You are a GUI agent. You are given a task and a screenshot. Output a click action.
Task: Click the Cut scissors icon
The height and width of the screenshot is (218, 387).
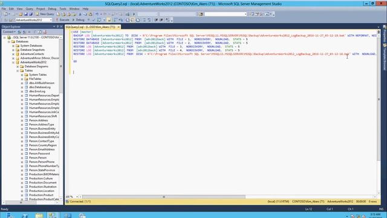tap(80, 15)
